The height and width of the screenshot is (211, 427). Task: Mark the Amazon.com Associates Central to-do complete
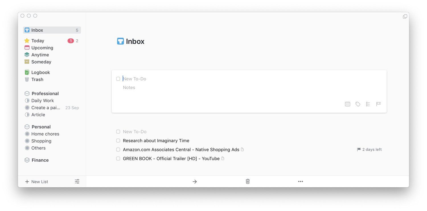[x=118, y=149]
